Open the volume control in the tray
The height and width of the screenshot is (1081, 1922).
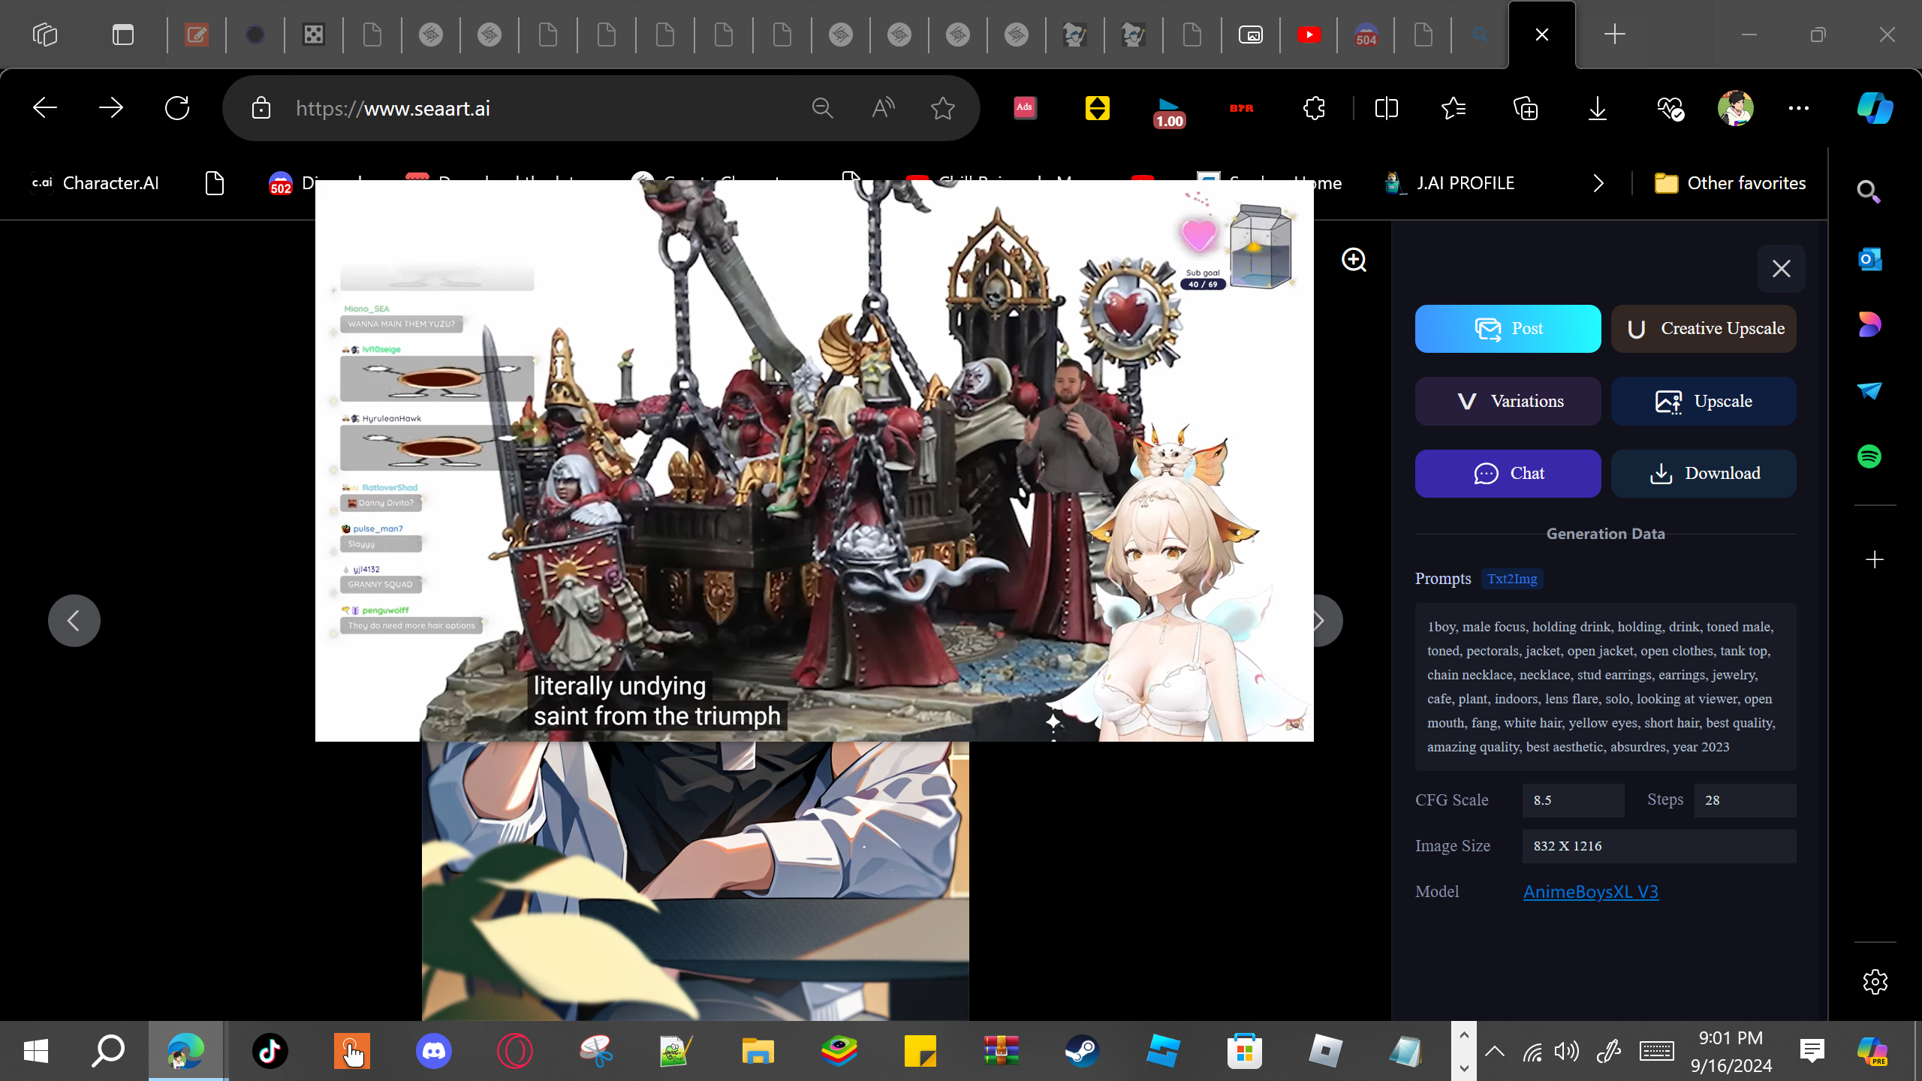pos(1567,1051)
